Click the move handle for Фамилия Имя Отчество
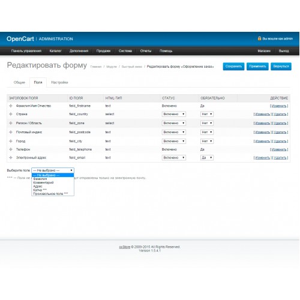 tap(11, 106)
